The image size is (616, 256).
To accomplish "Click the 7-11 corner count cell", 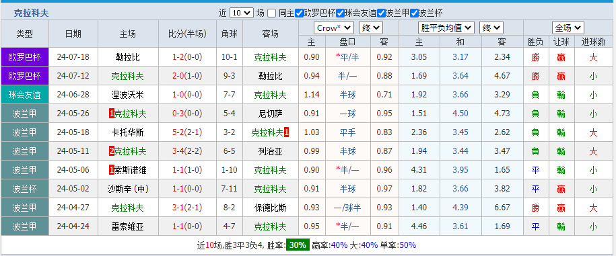I will coord(229,189).
